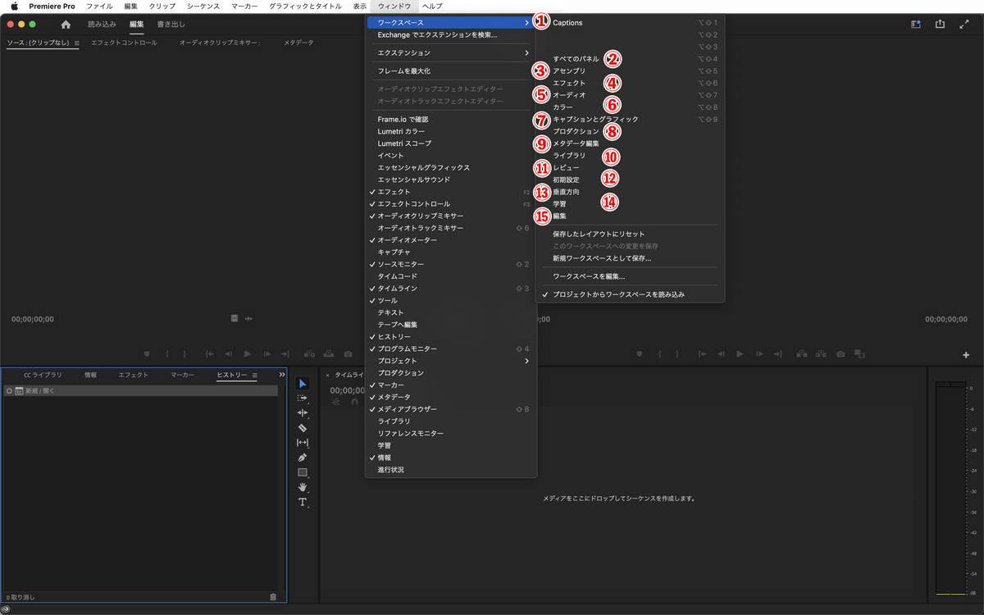984x615 pixels.
Task: Select the Track Select Forward tool
Action: coord(303,399)
